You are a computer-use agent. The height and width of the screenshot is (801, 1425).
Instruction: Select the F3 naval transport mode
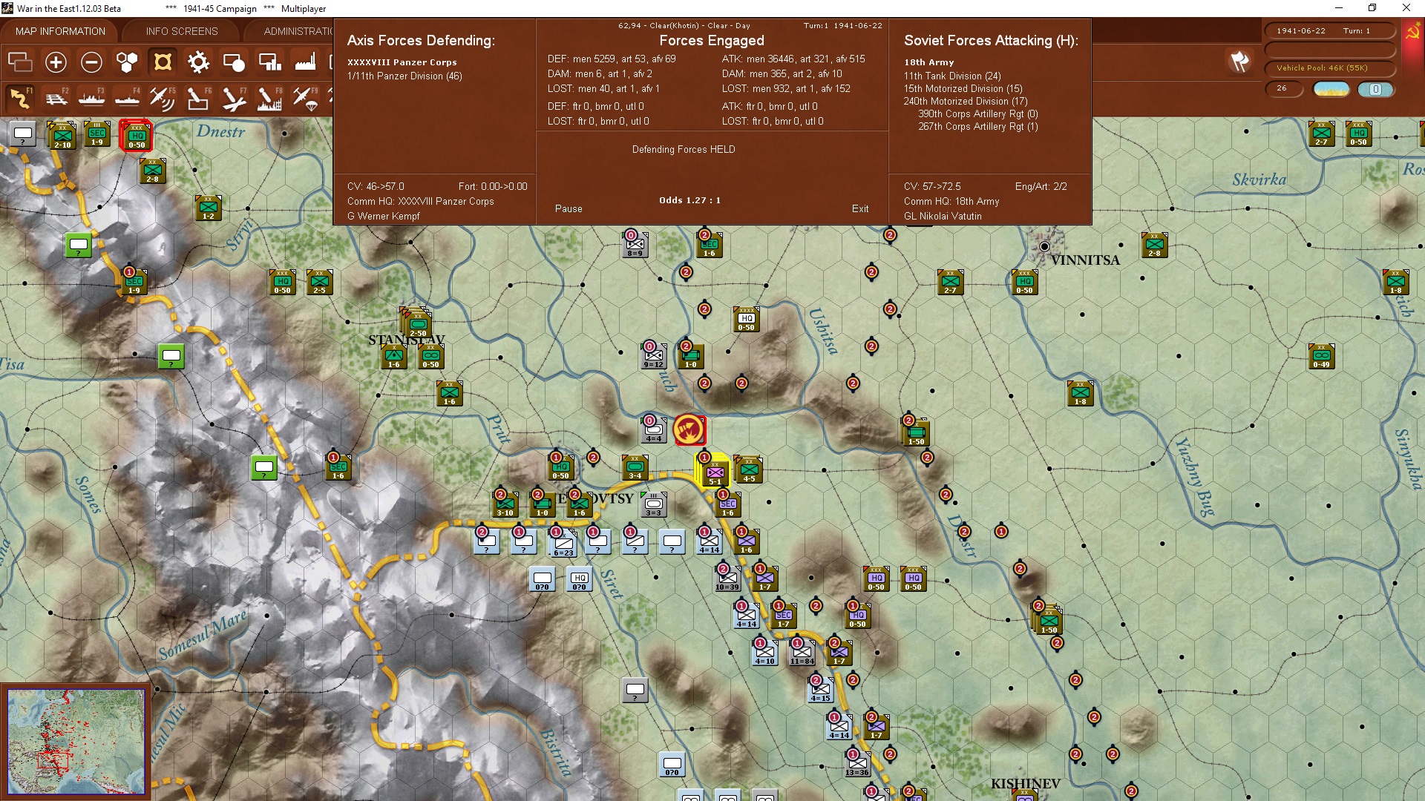pos(91,98)
